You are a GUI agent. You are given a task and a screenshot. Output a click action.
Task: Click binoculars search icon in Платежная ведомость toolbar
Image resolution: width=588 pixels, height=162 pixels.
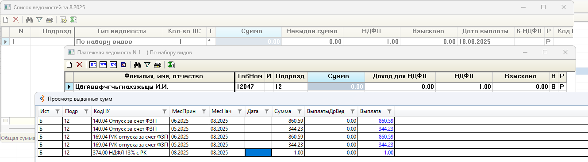pos(137,64)
